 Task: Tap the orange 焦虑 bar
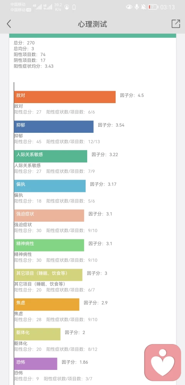click(x=47, y=304)
